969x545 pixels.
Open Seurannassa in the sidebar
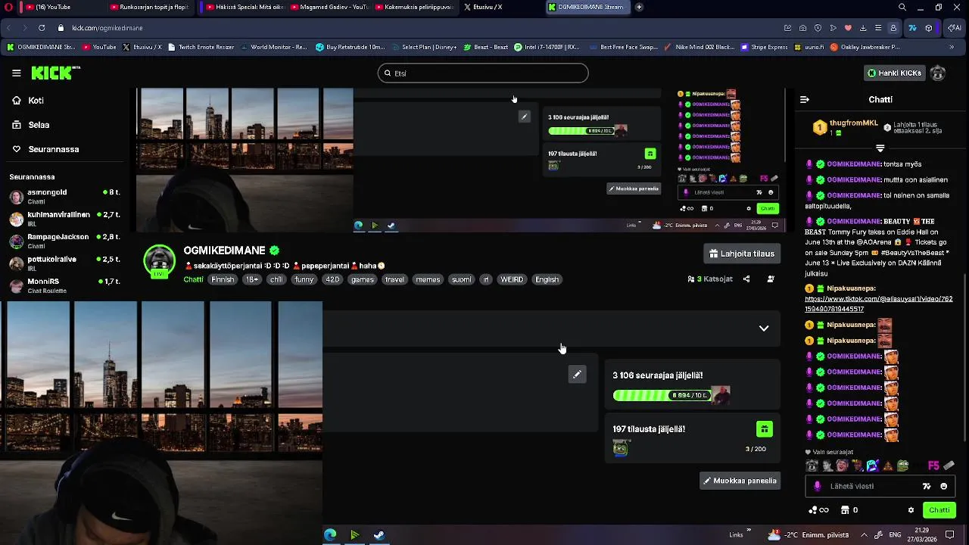(x=54, y=149)
